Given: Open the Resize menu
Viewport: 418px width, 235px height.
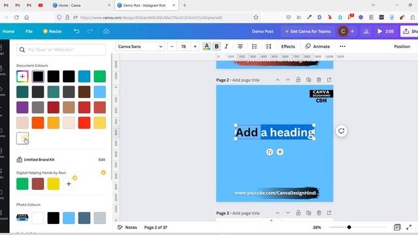Looking at the screenshot, I should tap(52, 31).
